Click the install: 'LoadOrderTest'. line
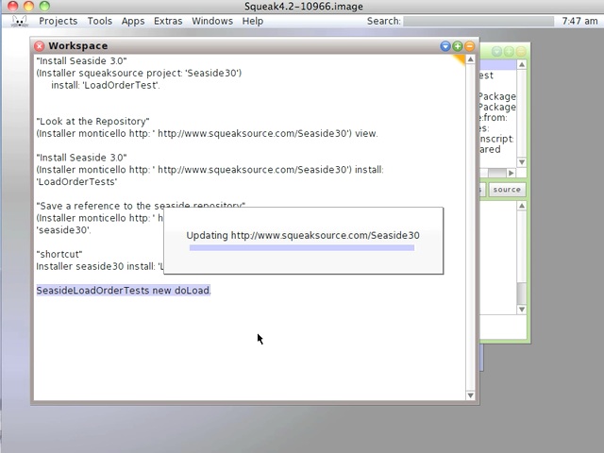604x453 pixels. pyautogui.click(x=106, y=85)
